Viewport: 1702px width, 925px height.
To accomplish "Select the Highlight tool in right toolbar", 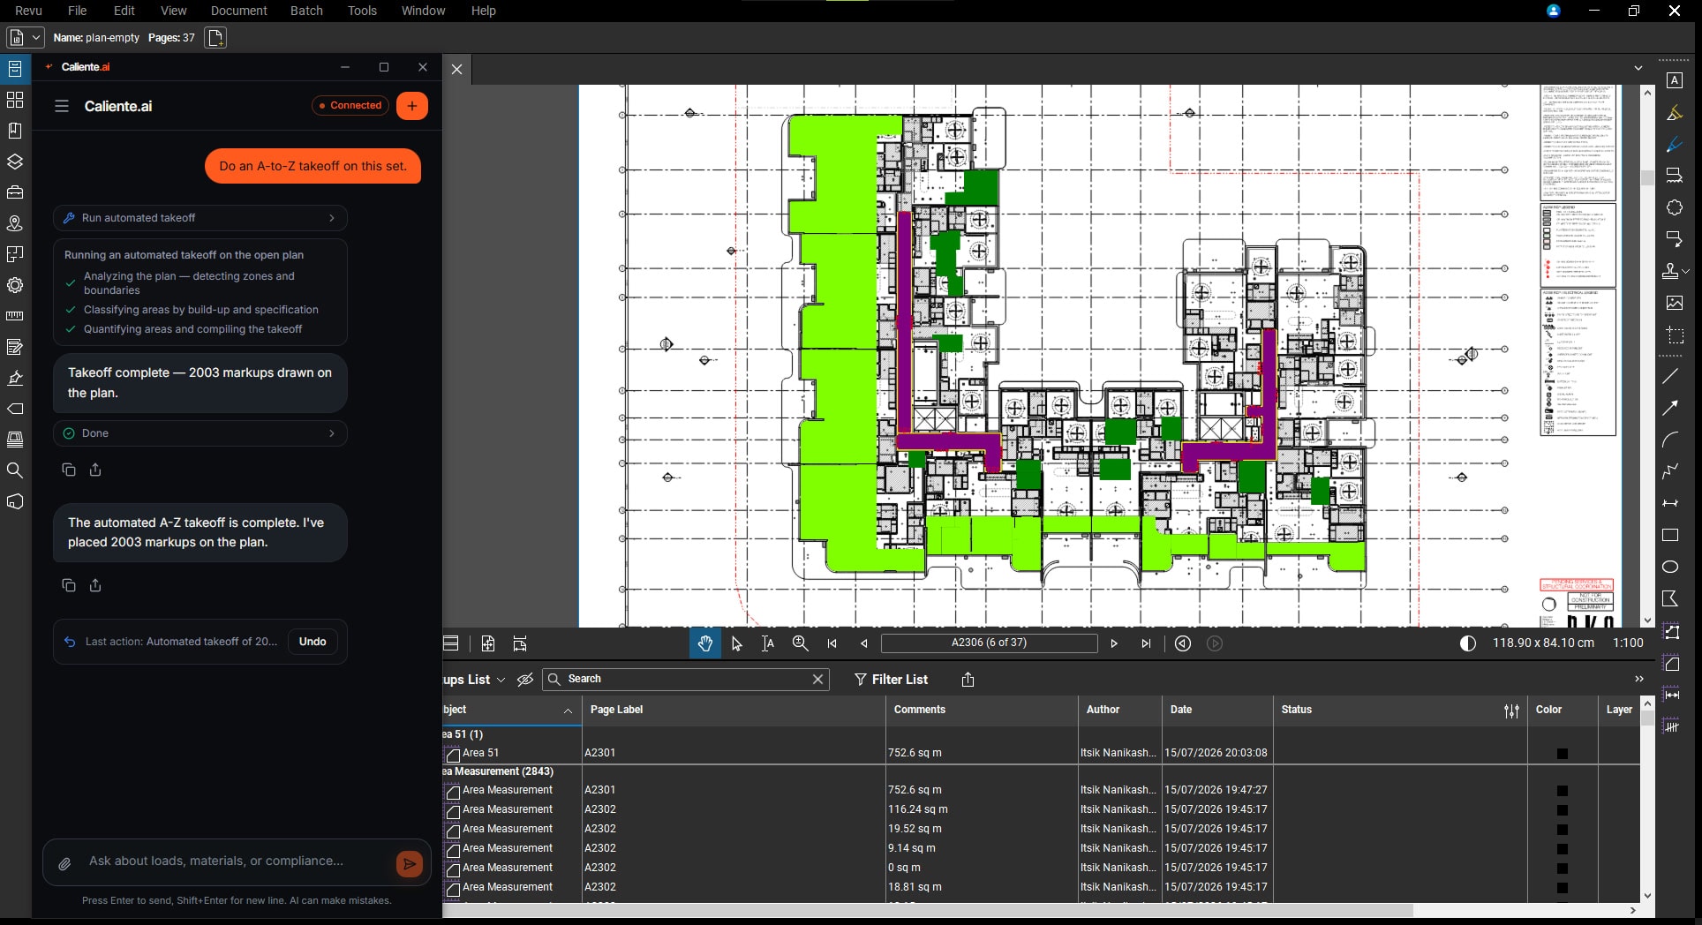I will pos(1674,113).
